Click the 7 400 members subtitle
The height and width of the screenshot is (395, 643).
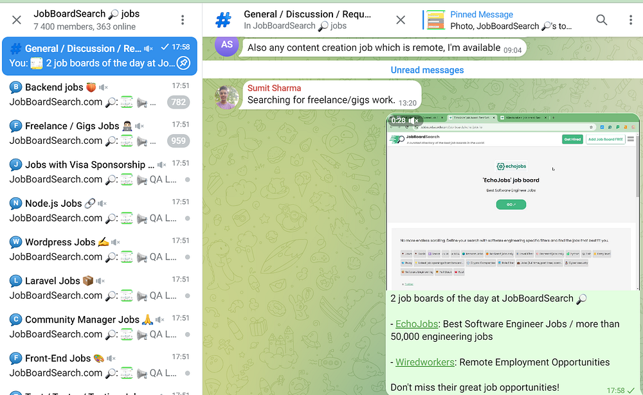tap(84, 26)
